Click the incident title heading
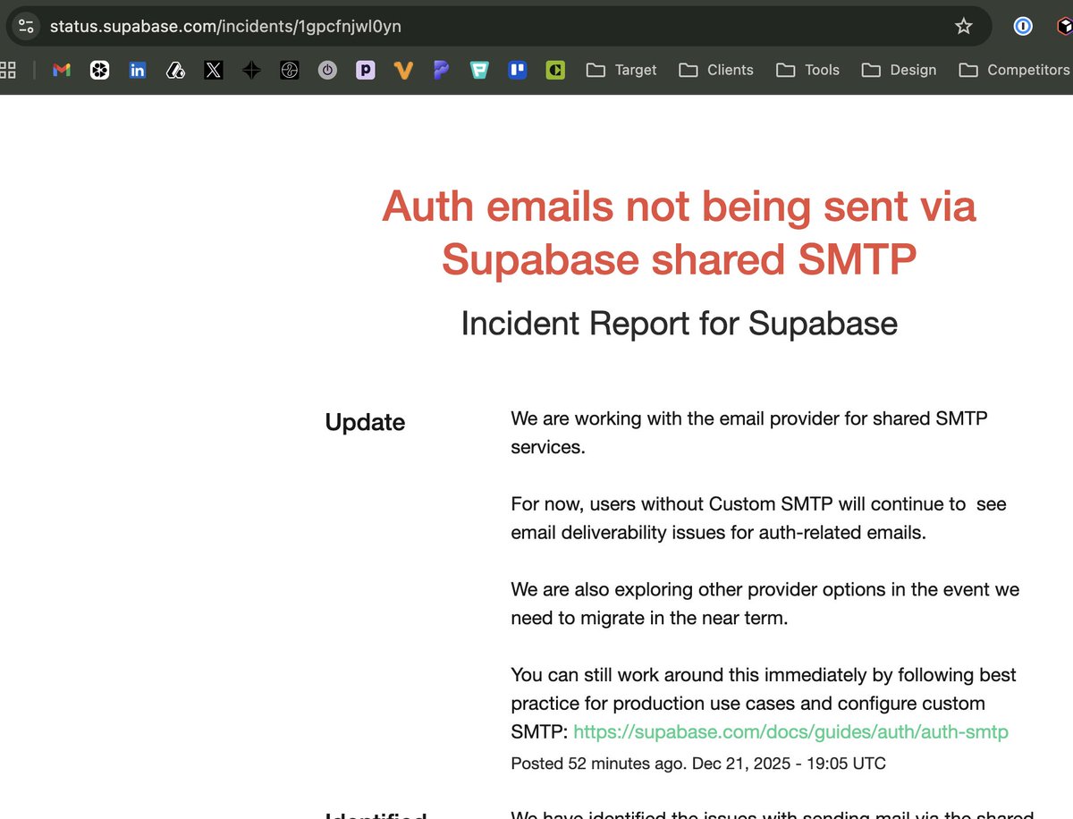1073x819 pixels. [679, 232]
